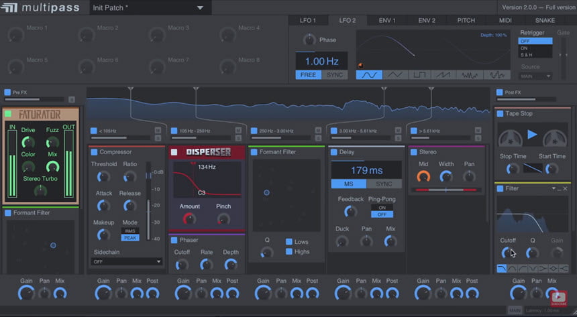The width and height of the screenshot is (577, 317).
Task: Select the band-pass filter type icon
Action: tap(512, 269)
